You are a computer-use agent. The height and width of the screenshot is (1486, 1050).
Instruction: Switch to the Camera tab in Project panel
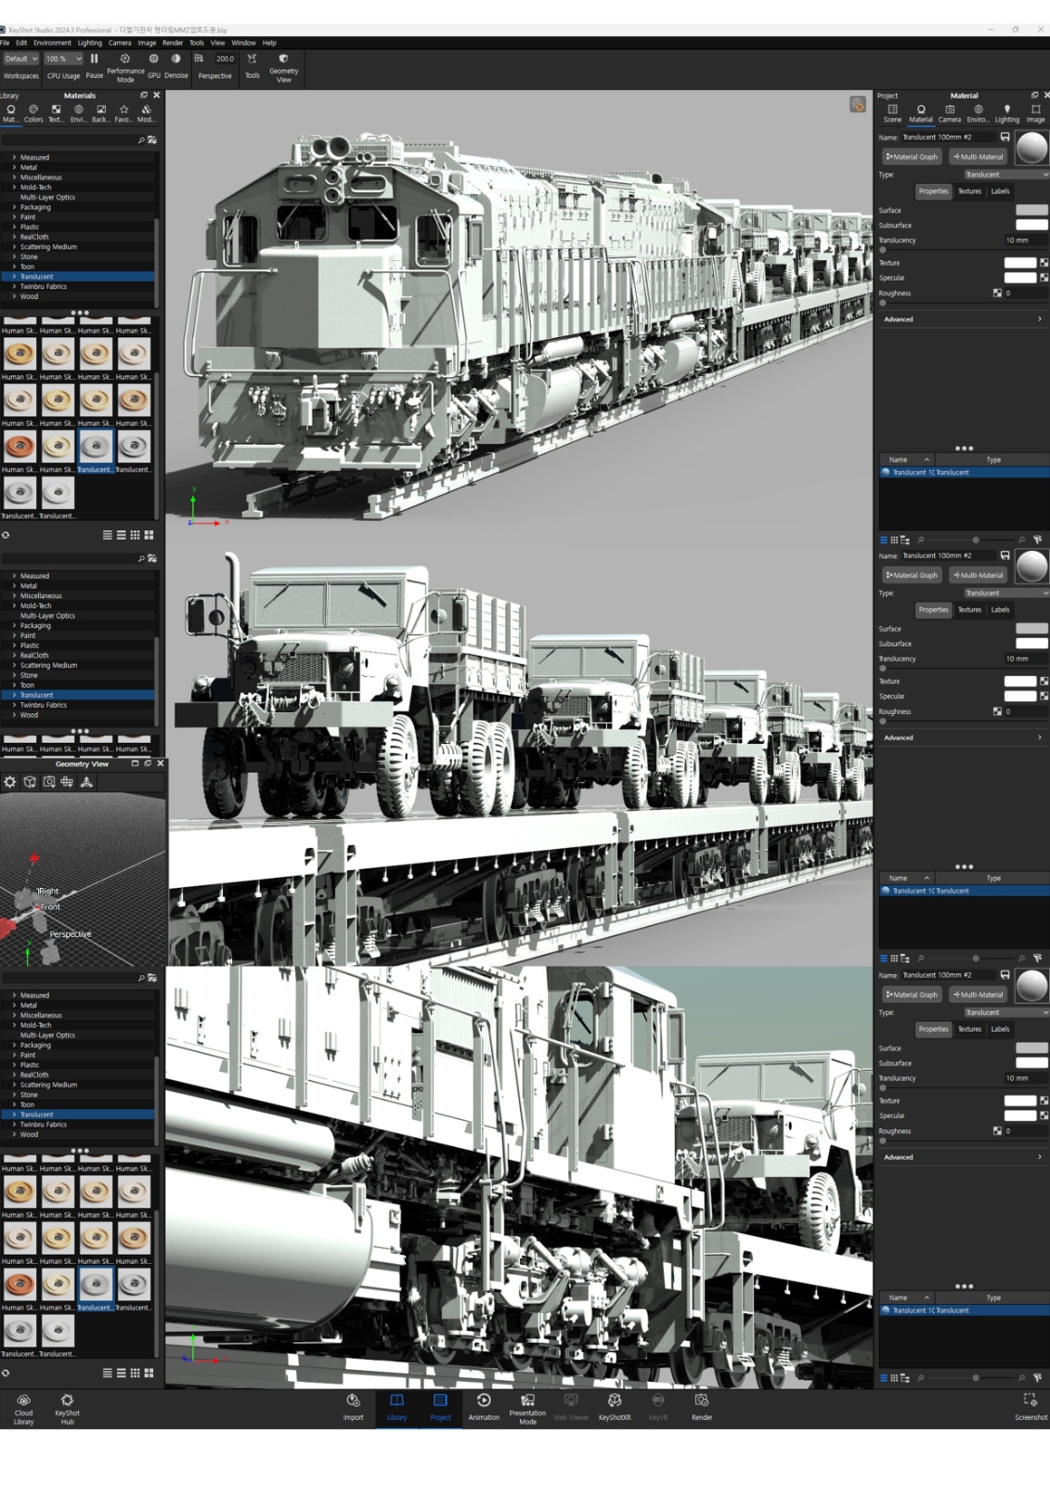949,112
